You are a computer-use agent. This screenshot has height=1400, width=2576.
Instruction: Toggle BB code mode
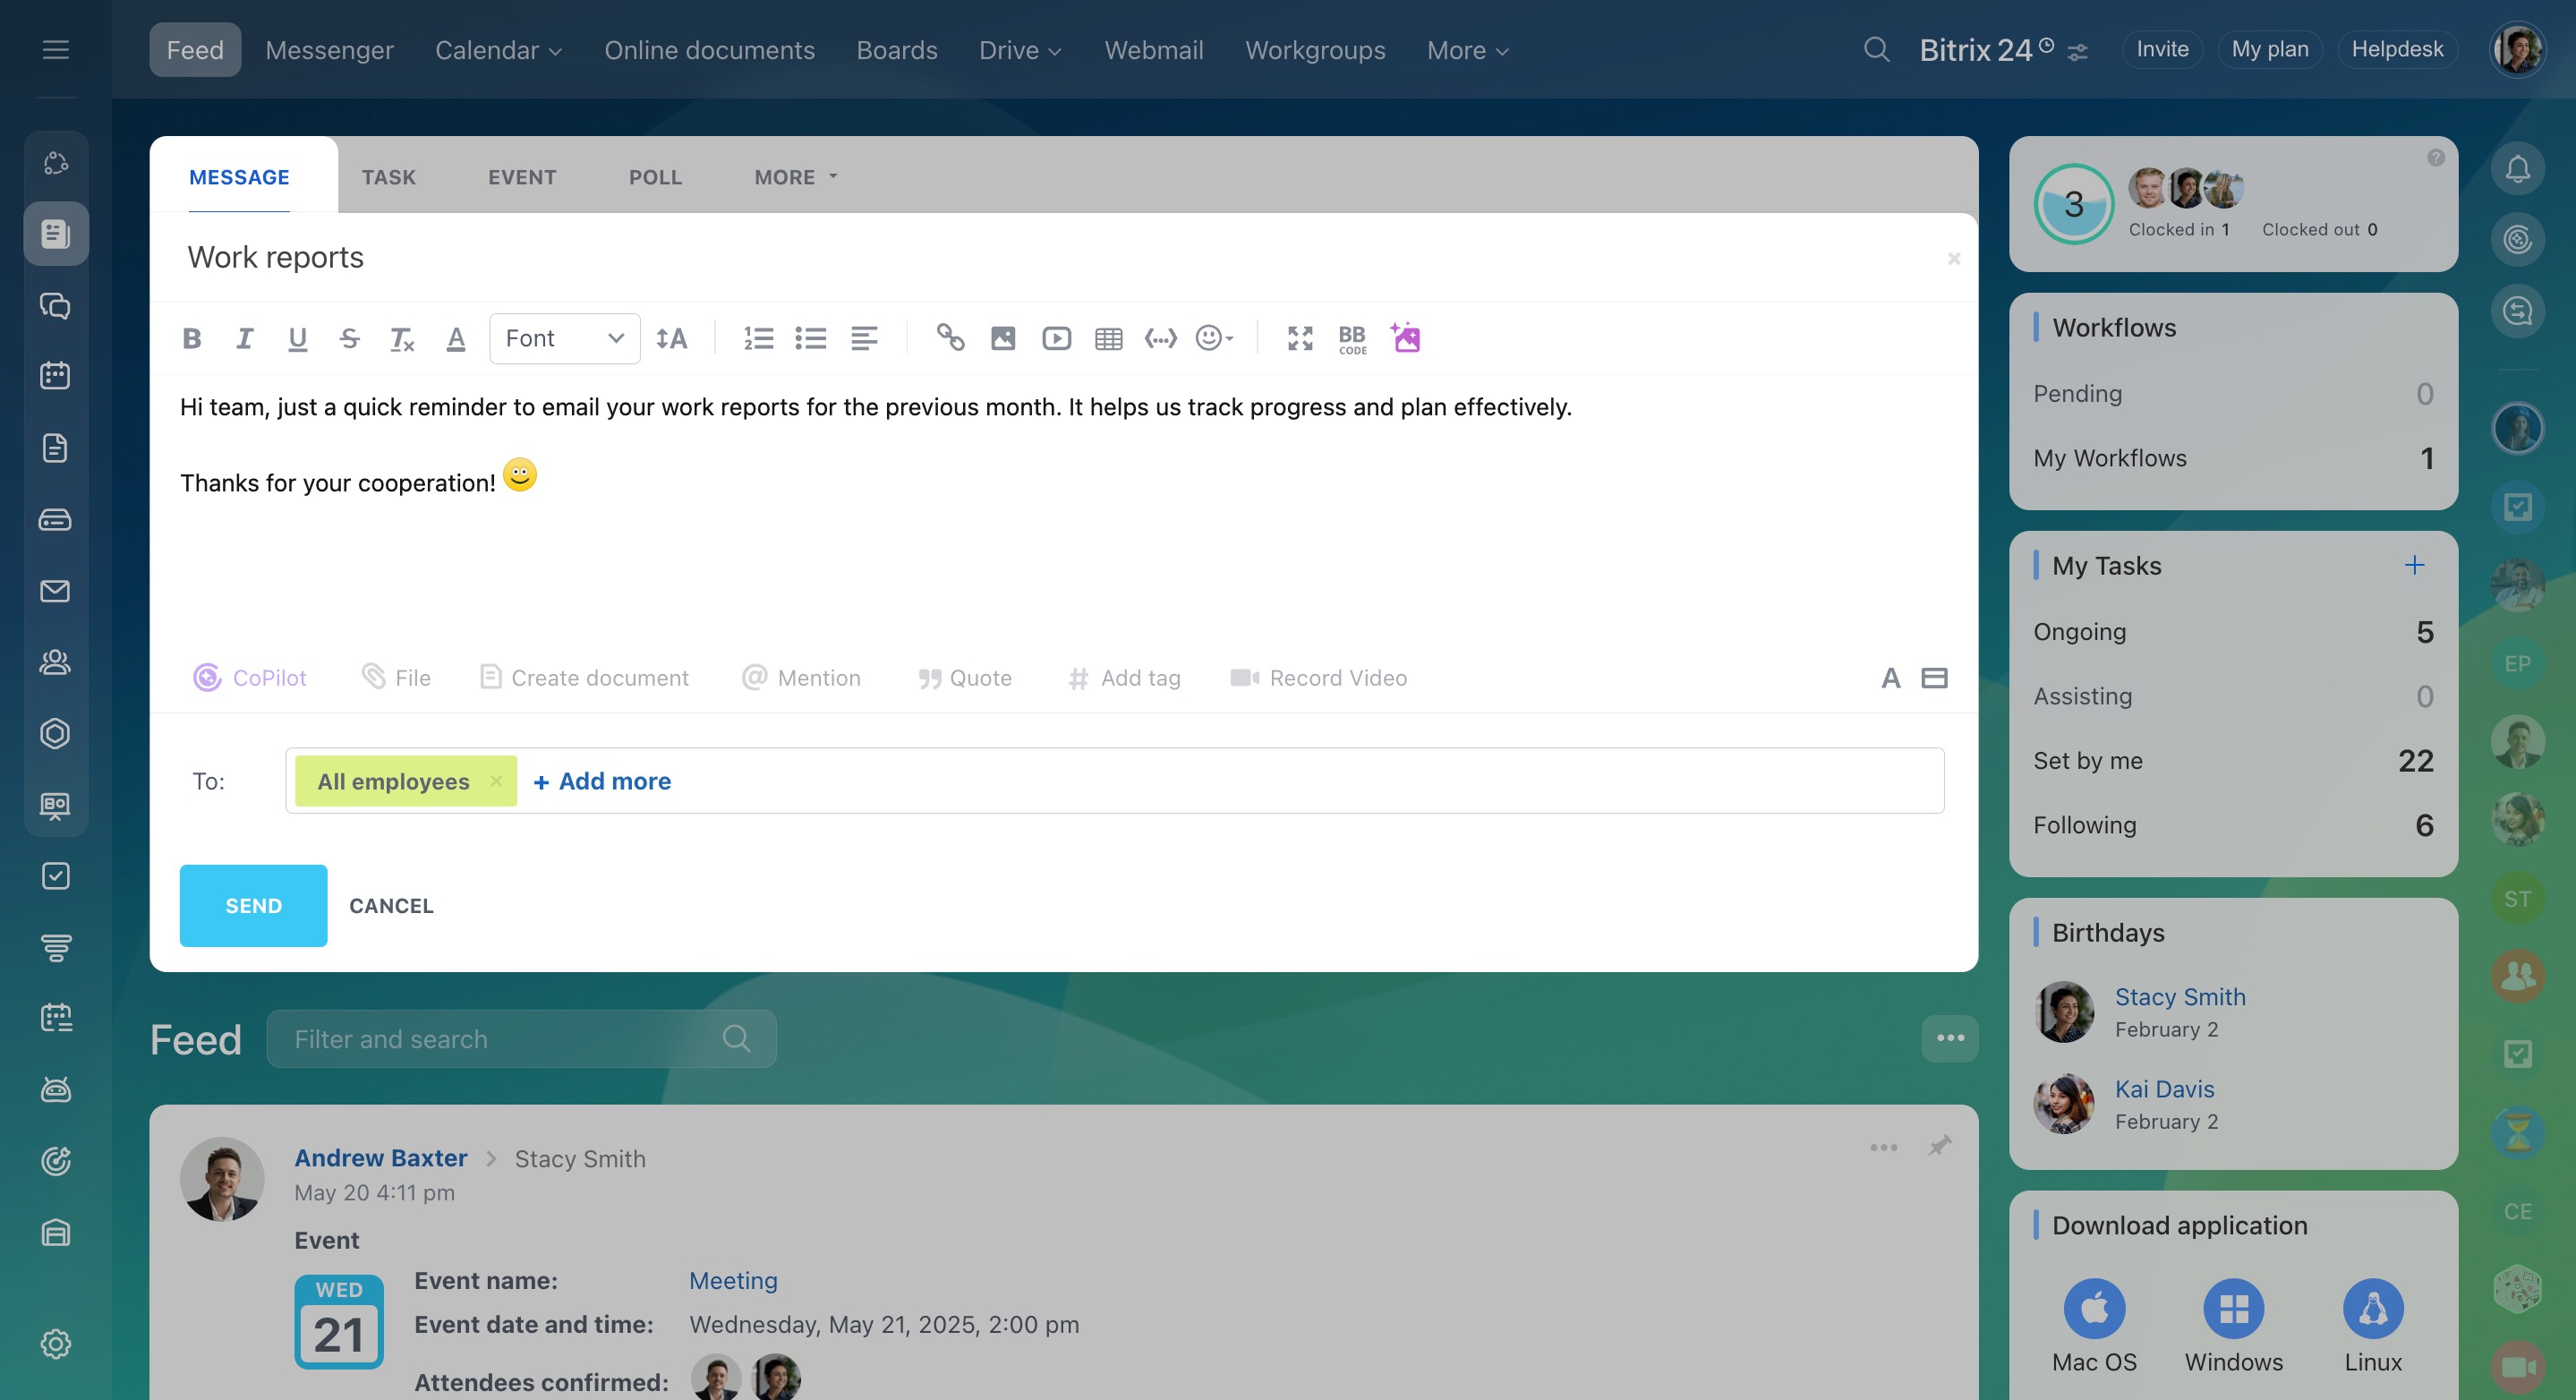(1352, 338)
